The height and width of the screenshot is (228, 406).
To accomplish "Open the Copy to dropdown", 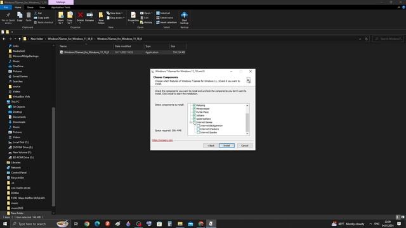I will 70,18.
